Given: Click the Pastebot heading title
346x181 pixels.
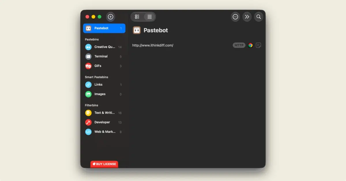Looking at the screenshot, I should [x=156, y=30].
